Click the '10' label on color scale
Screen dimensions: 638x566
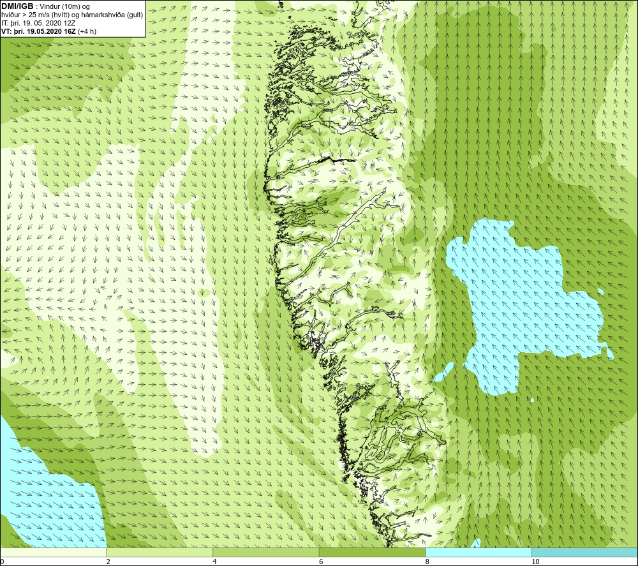535,562
